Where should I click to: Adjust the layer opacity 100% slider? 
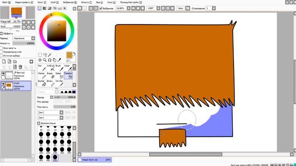[x=24, y=43]
